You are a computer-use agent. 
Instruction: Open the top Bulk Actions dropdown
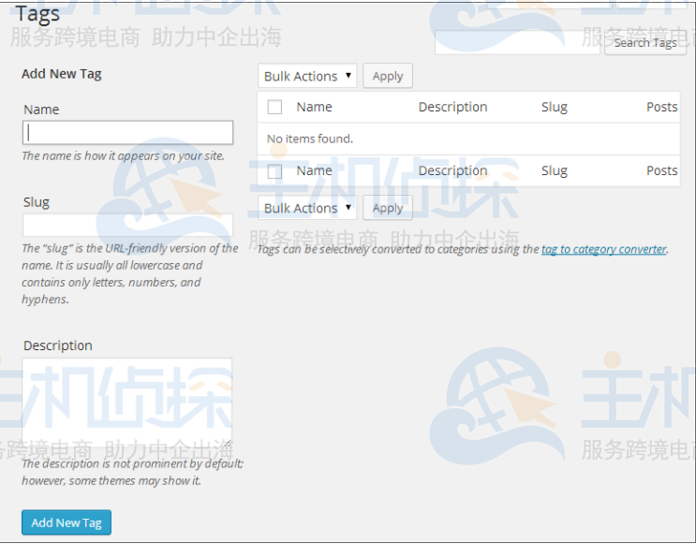(307, 76)
